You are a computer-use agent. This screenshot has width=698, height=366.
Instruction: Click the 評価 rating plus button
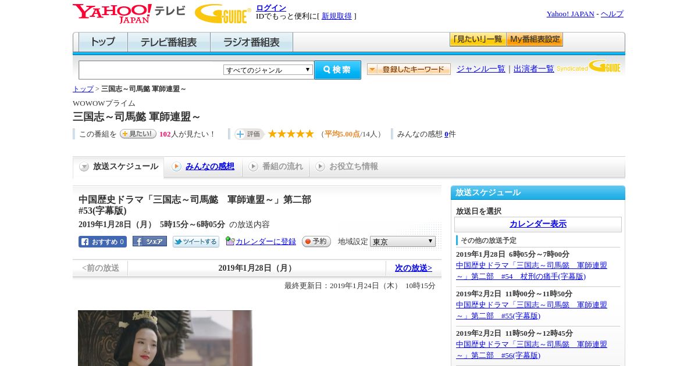[x=250, y=134]
